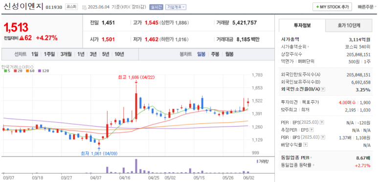Click the 최저 1,061 (04/09) chart marker
Image resolution: width=378 pixels, height=182 pixels.
click(99, 153)
